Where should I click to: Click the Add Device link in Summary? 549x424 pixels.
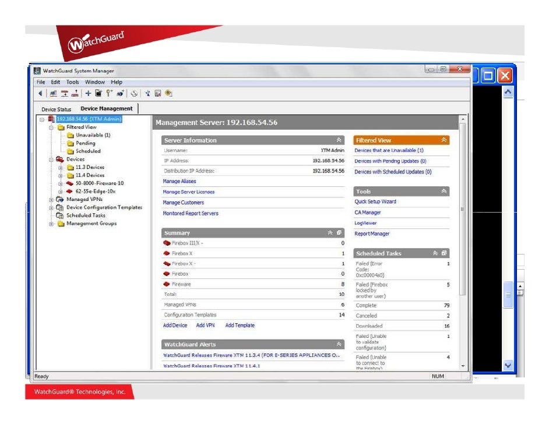(175, 326)
